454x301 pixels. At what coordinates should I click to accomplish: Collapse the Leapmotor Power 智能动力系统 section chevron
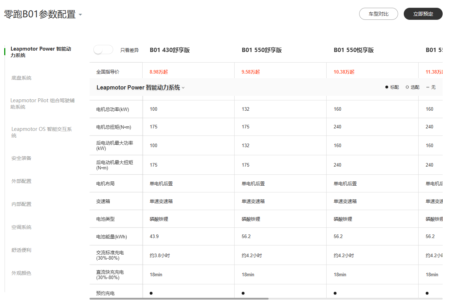point(183,88)
